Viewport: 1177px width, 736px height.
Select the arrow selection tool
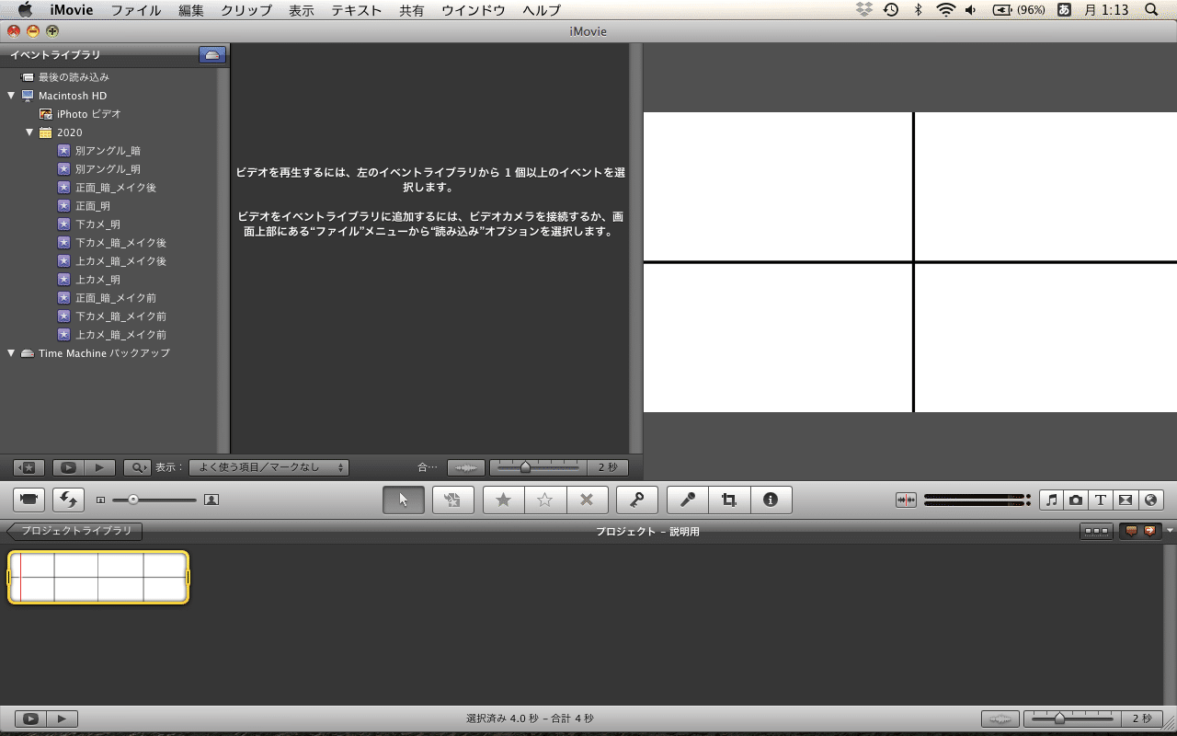click(x=404, y=500)
